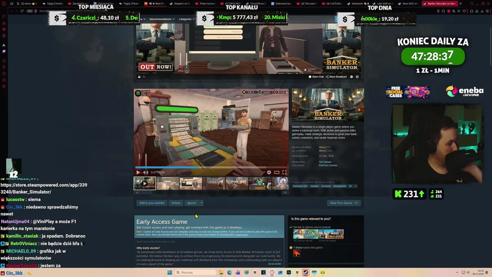492x277 pixels.
Task: Open Learn more Early Access link
Action: (241, 235)
